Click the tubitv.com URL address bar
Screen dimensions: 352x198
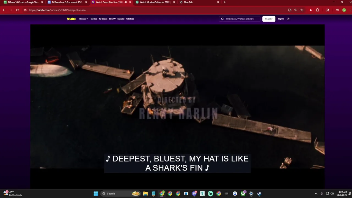154,10
